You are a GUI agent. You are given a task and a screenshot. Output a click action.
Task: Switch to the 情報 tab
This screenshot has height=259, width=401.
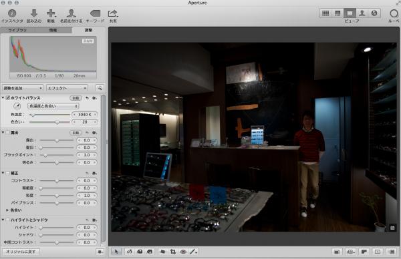(x=53, y=30)
